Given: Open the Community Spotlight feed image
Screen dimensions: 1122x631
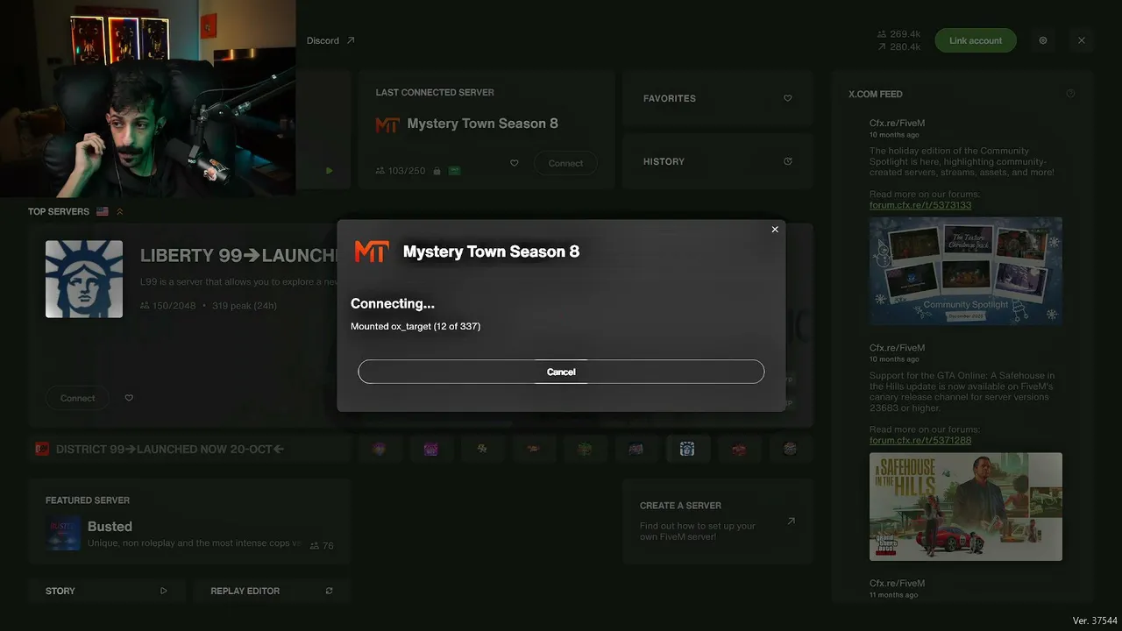Looking at the screenshot, I should point(966,272).
